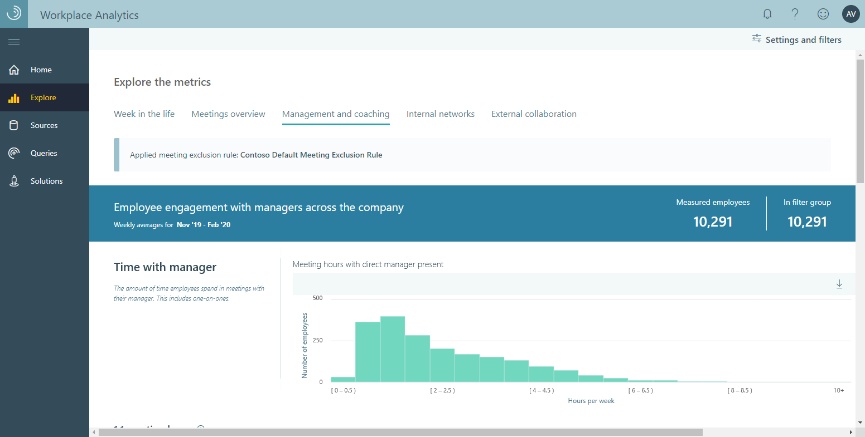Click the 10+ axis label
Screen dimensions: 865x437
point(839,390)
